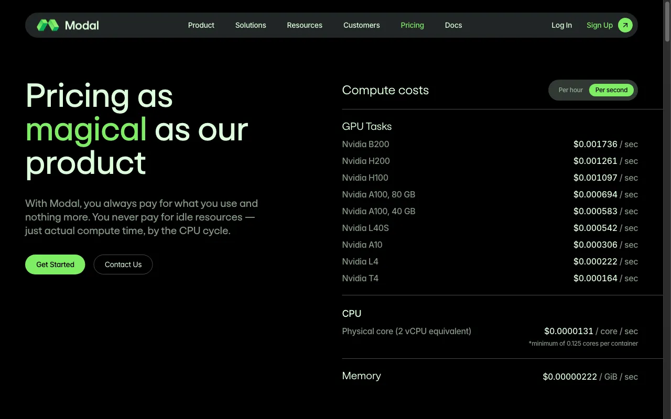Click the Modal wordmark text

pos(82,25)
